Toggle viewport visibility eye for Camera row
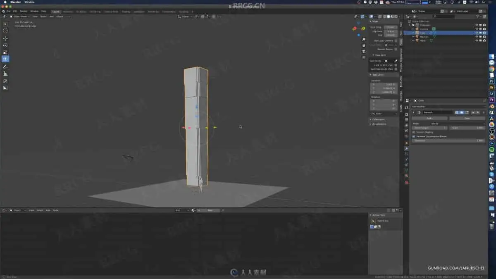This screenshot has width=496, height=279. (x=476, y=29)
